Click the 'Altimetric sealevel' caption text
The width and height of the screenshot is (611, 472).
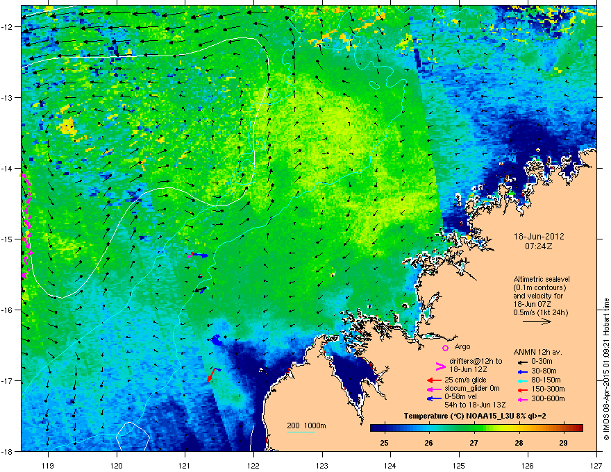tap(542, 279)
